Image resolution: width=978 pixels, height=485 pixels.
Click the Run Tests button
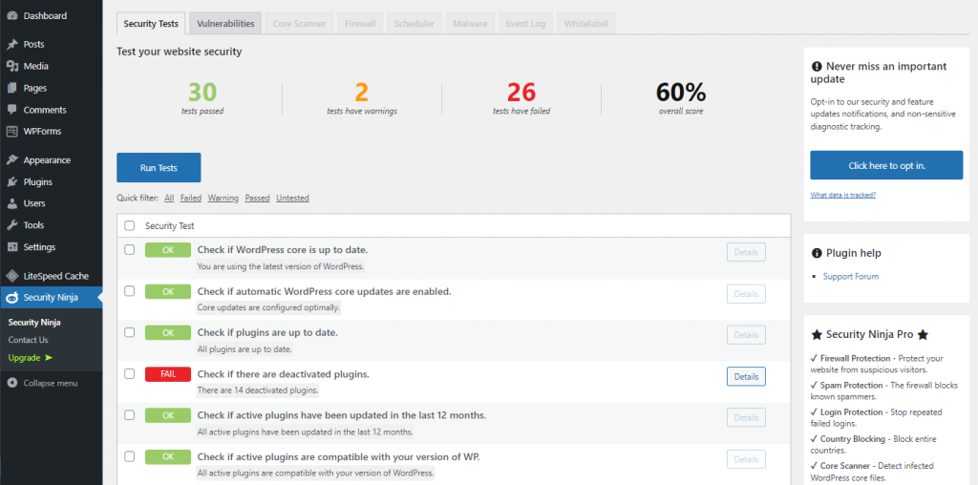(x=159, y=168)
